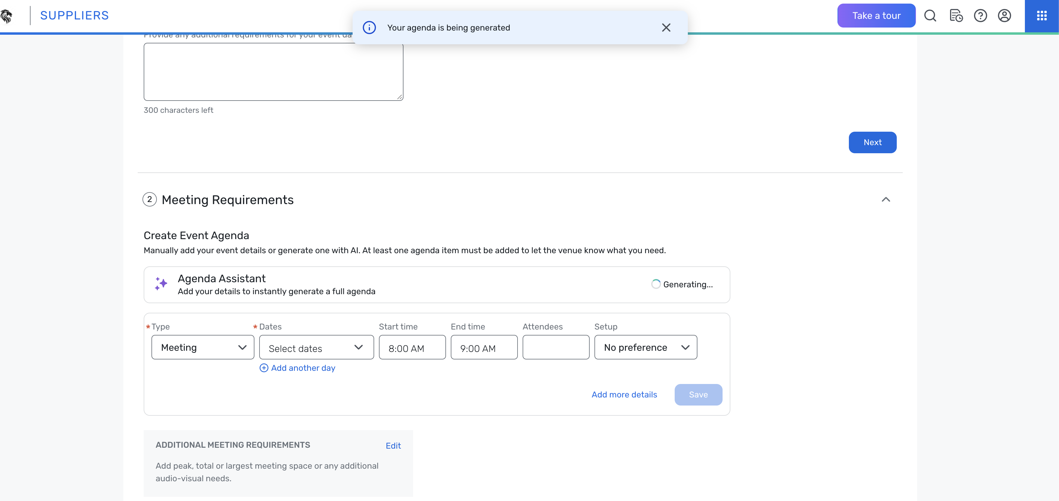Open the Type dropdown showing Meeting
Image resolution: width=1059 pixels, height=501 pixels.
(203, 347)
